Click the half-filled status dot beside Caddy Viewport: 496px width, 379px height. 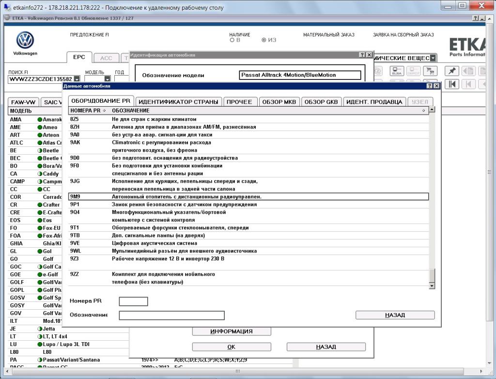40,174
